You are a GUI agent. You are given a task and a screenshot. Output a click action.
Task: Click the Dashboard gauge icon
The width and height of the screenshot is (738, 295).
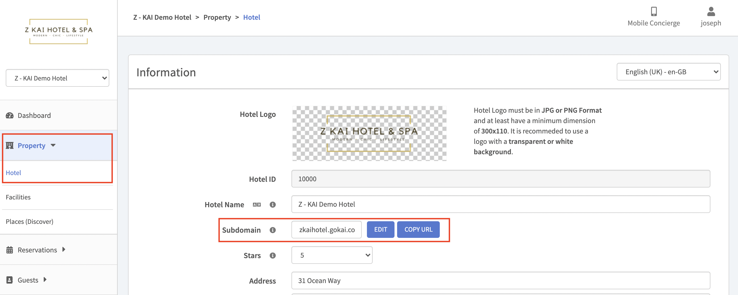coord(10,116)
